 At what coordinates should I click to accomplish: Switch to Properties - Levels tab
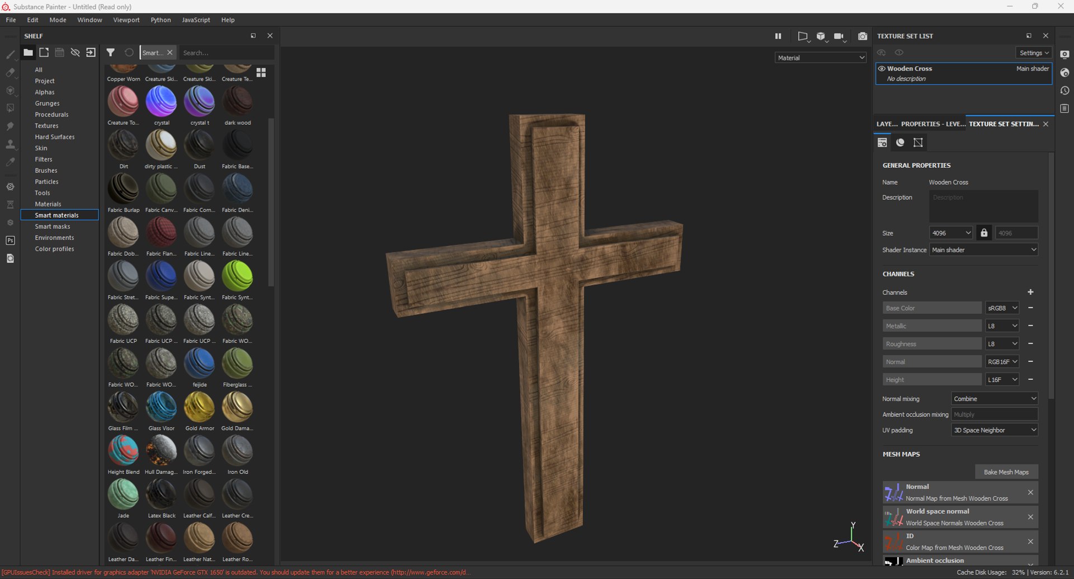(x=932, y=124)
